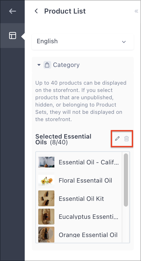Pick Orange Essential Oil from list

[x=79, y=234]
